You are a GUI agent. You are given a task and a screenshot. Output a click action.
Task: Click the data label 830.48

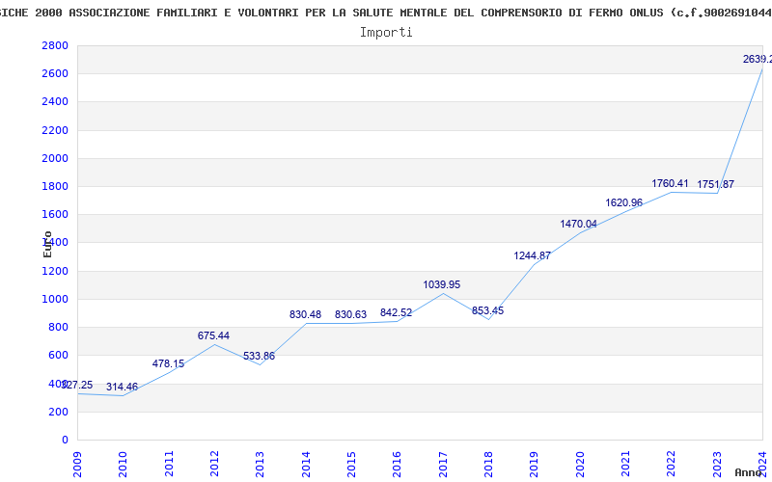305,315
